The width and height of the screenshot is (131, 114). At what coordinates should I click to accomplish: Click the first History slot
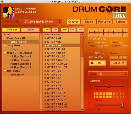click(x=112, y=57)
